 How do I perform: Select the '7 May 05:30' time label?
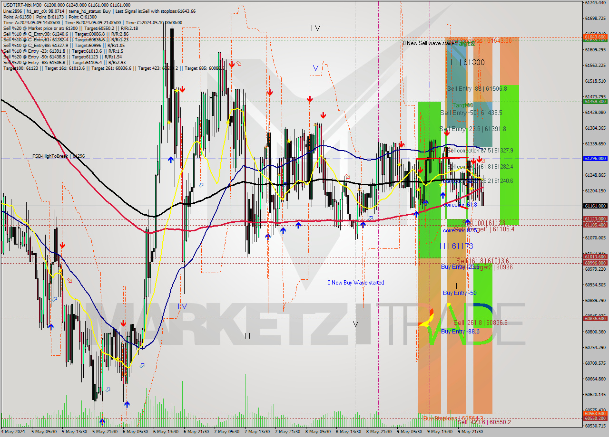click(x=226, y=431)
